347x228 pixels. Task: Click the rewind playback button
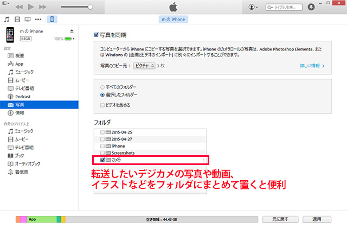pyautogui.click(x=19, y=7)
